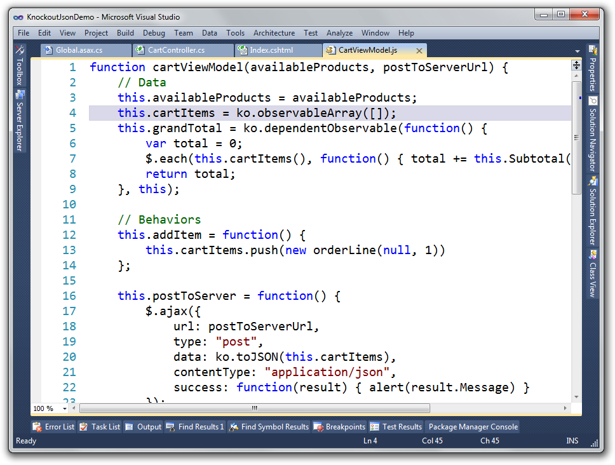Open the Package Manager Console tab

pos(473,427)
